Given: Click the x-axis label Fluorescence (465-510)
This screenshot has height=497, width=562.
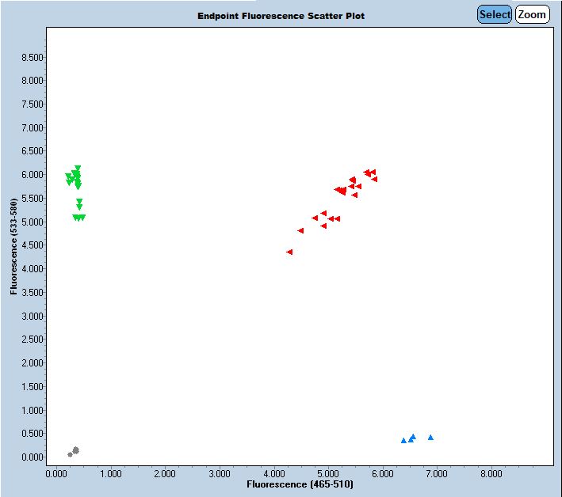Looking at the screenshot, I should click(x=300, y=484).
